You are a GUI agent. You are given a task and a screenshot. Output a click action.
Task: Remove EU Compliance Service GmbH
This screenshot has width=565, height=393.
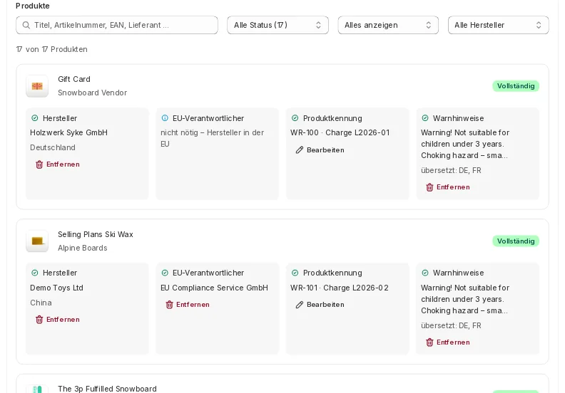click(188, 305)
